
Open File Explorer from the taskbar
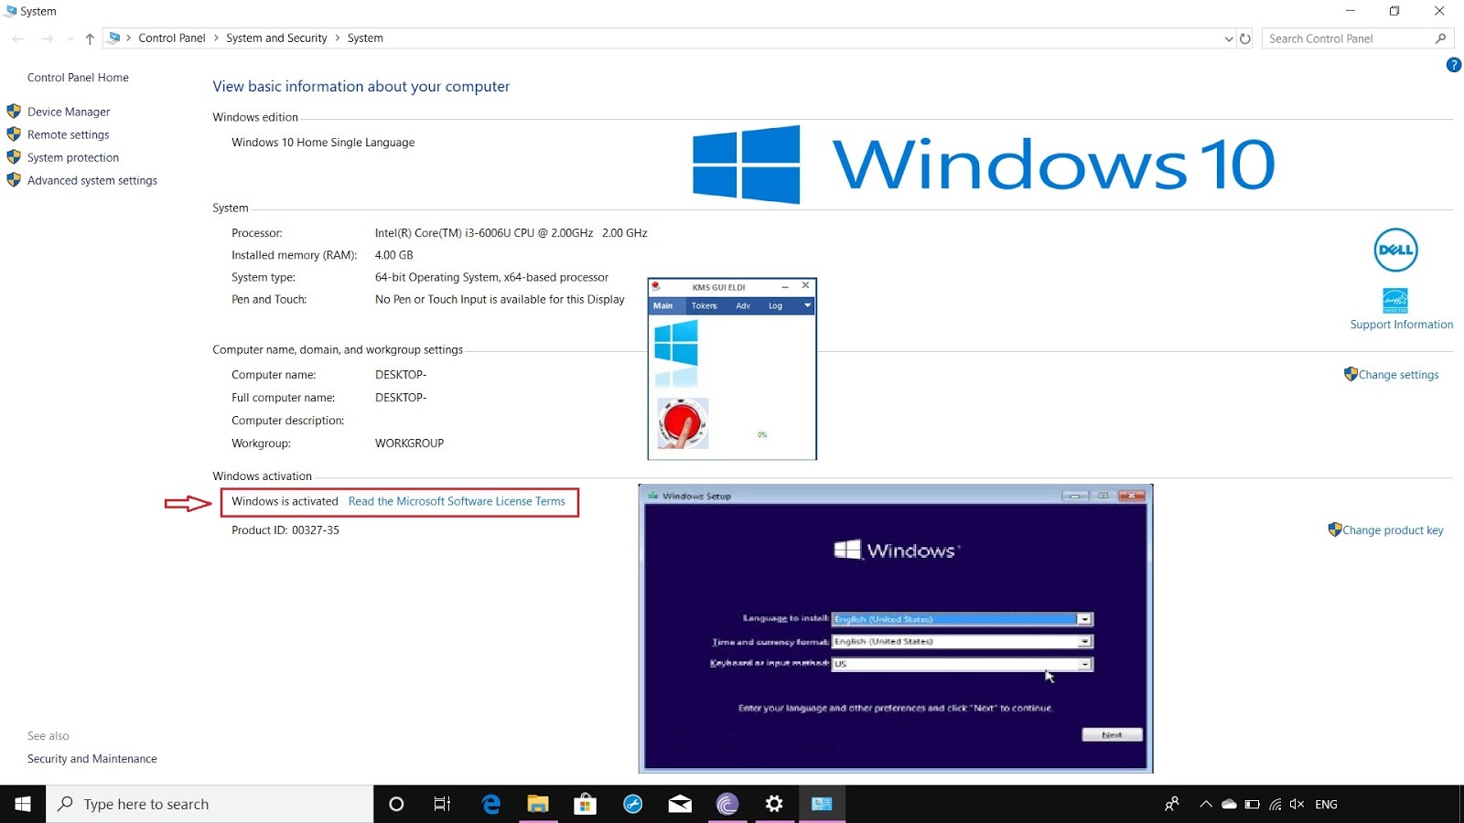538,804
